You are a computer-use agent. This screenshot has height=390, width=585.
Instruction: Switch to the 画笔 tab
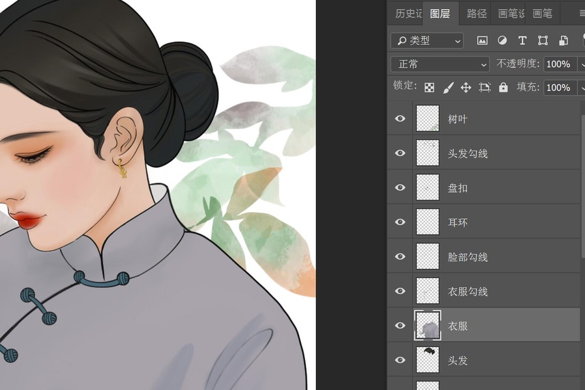(543, 14)
